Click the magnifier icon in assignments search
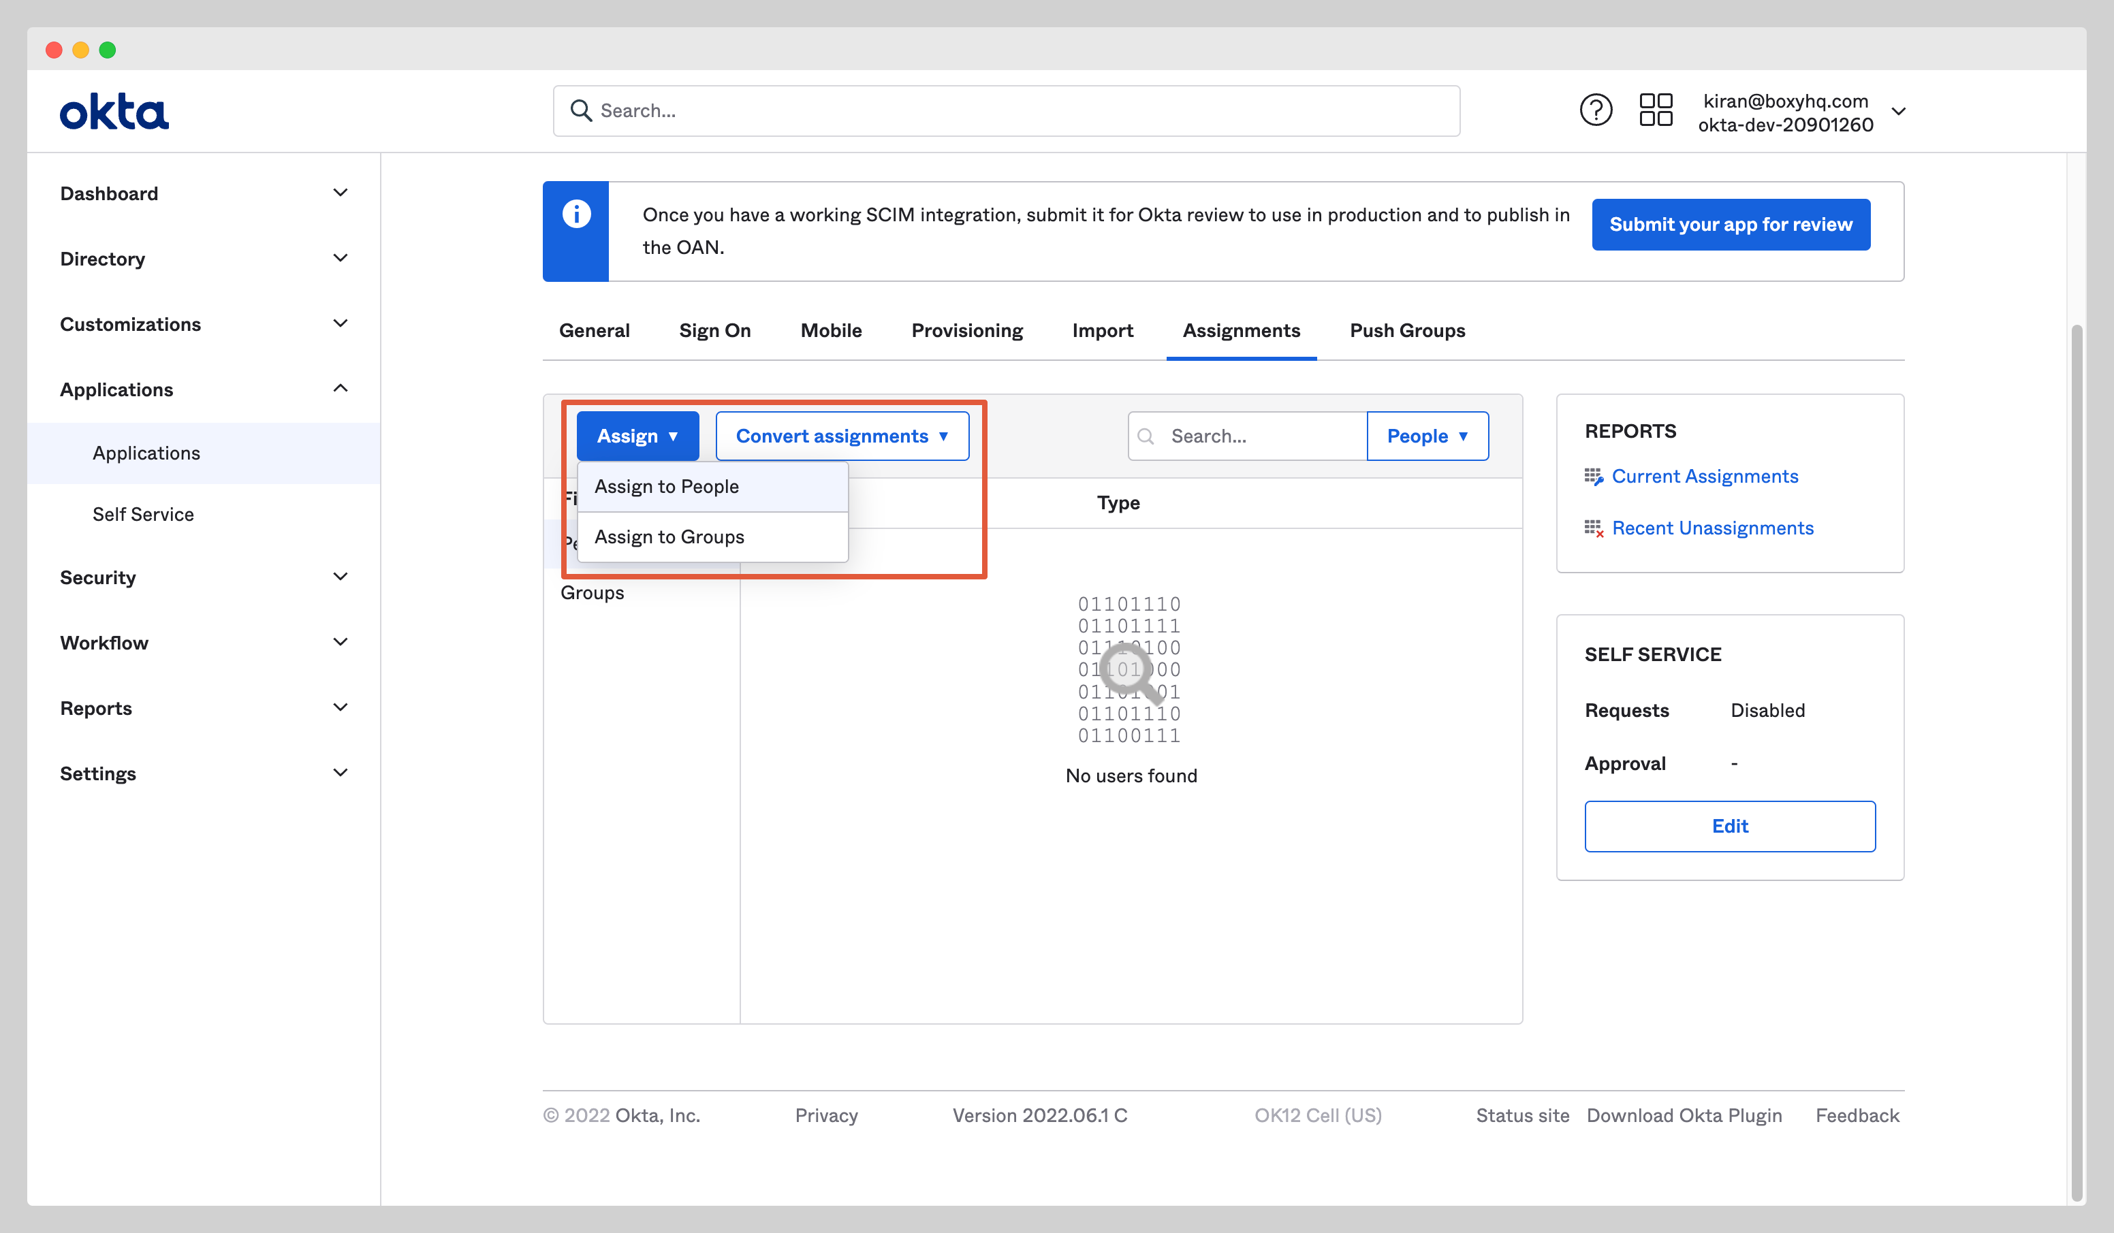 pos(1146,435)
